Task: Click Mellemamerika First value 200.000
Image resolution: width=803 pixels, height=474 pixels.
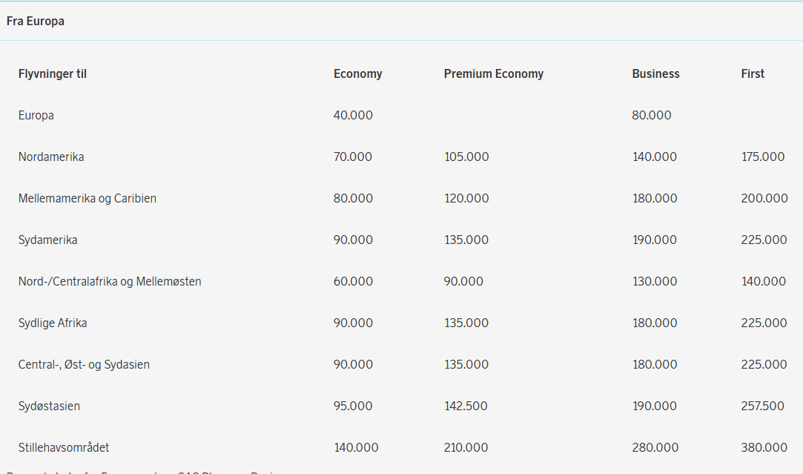Action: click(x=764, y=198)
